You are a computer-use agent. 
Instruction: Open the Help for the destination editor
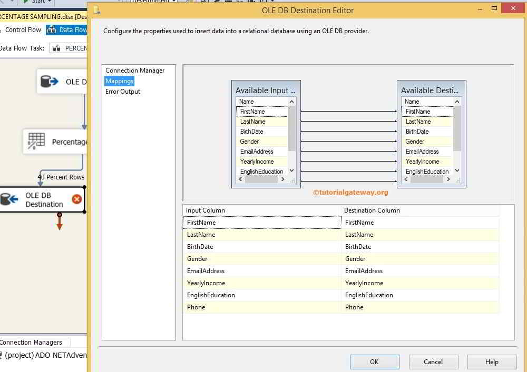click(492, 362)
